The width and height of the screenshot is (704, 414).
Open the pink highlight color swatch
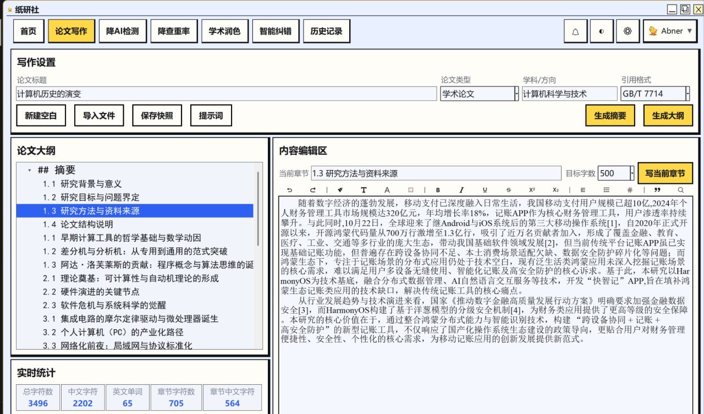tap(410, 190)
